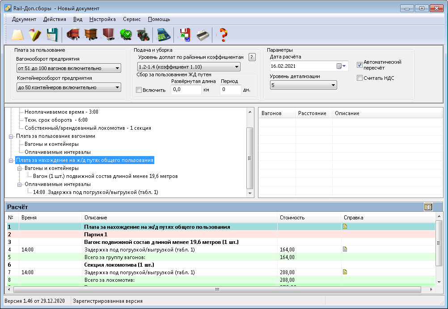Image resolution: width=448 pixels, height=309 pixels.
Task: Click the tree panel scroll-down arrow
Action: point(250,193)
